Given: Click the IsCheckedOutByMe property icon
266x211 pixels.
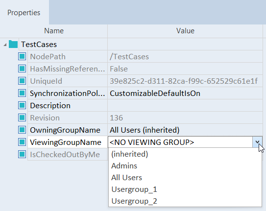Looking at the screenshot, I should click(x=22, y=154).
